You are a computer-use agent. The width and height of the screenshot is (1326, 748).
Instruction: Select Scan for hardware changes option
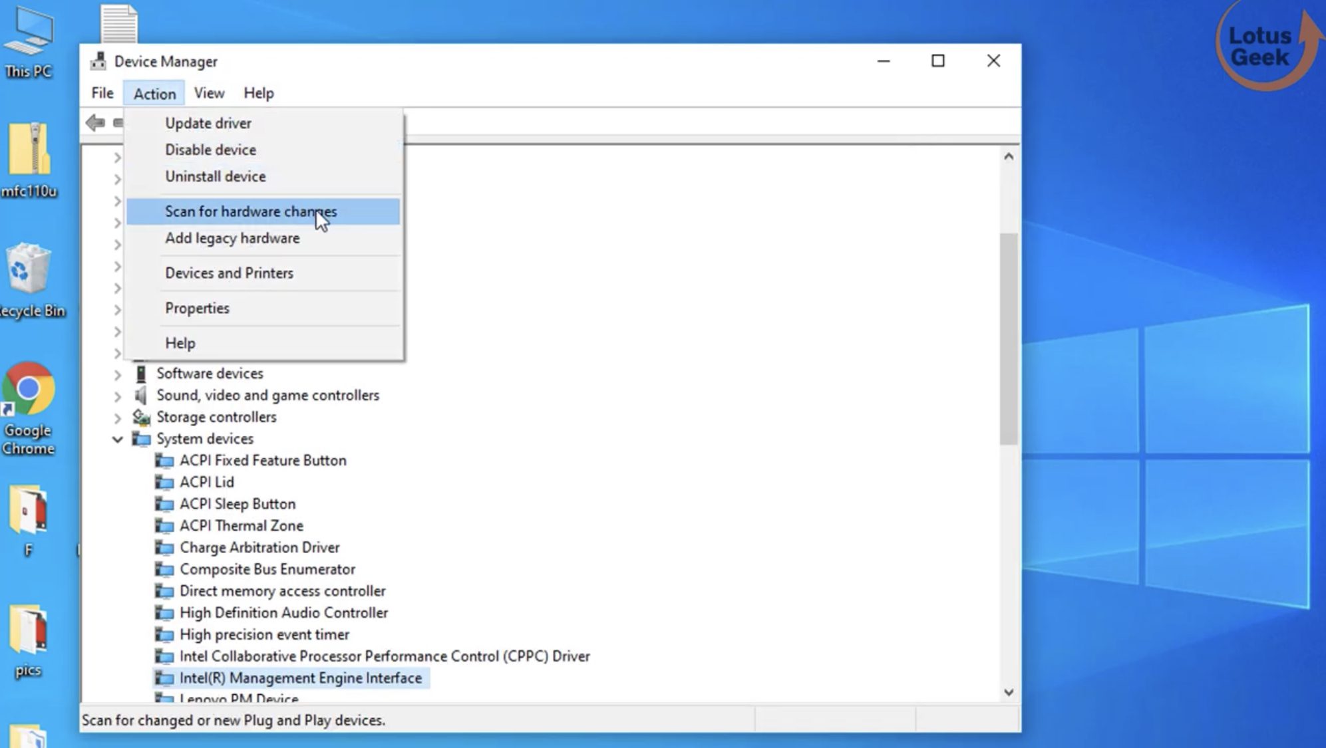250,211
